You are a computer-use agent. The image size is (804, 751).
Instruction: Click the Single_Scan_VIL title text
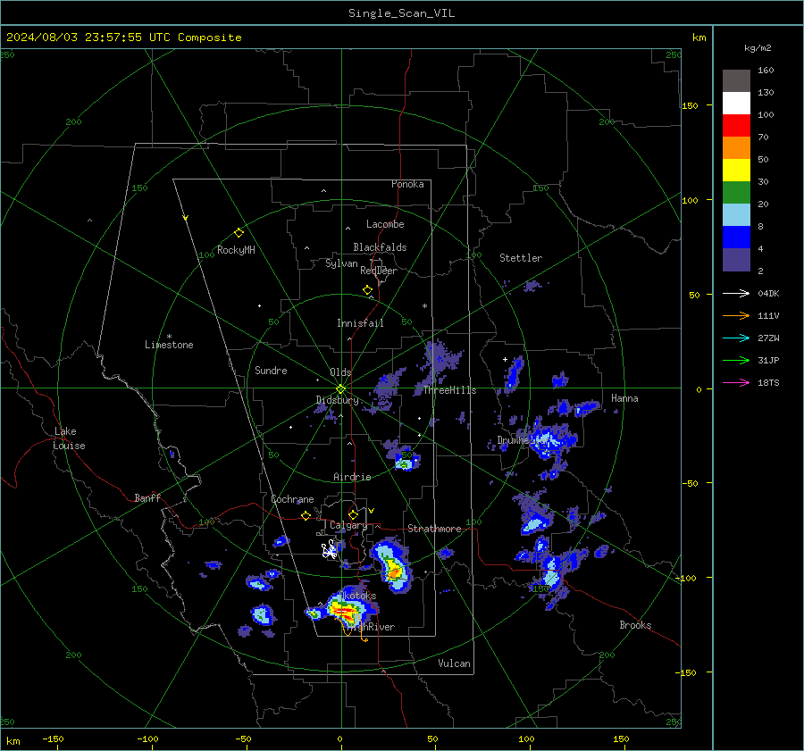pyautogui.click(x=401, y=13)
